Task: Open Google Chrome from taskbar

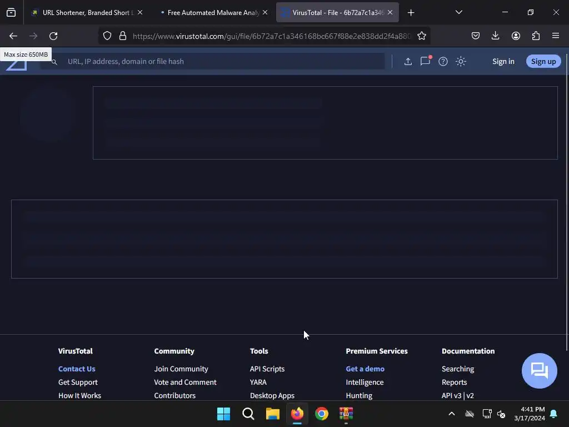Action: [x=322, y=414]
